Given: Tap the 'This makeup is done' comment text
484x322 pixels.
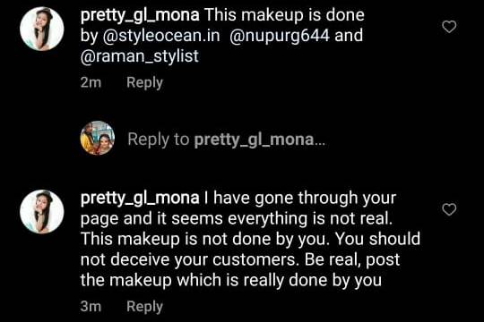Looking at the screenshot, I should [x=285, y=15].
